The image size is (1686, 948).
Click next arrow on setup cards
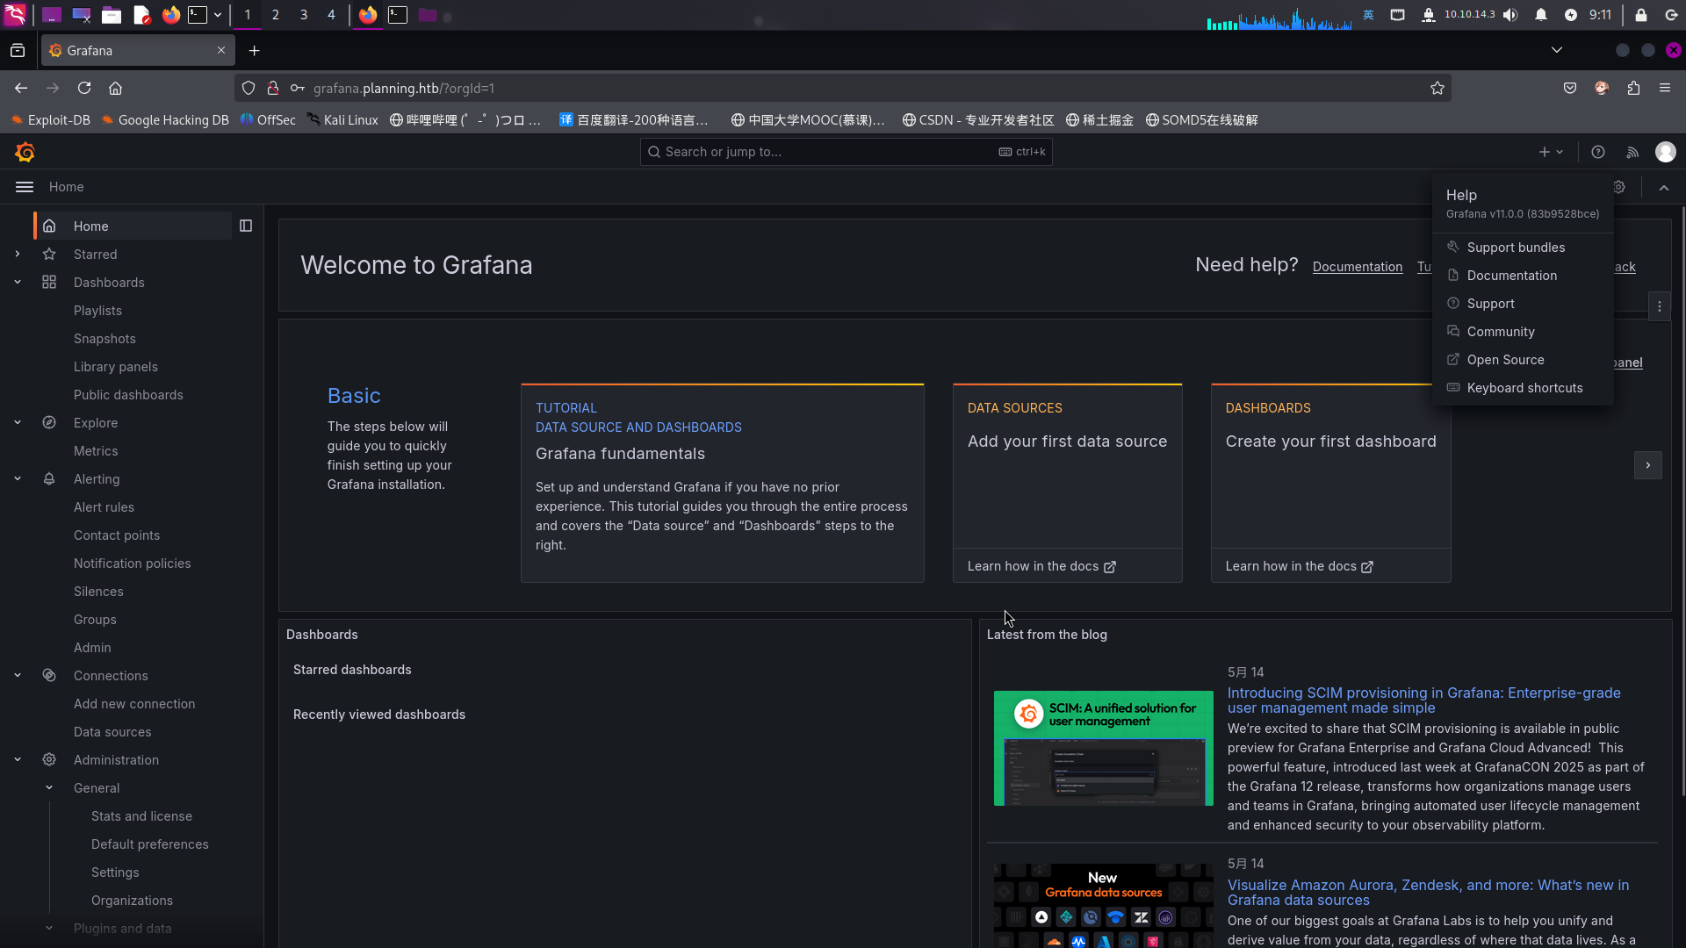[x=1648, y=465]
